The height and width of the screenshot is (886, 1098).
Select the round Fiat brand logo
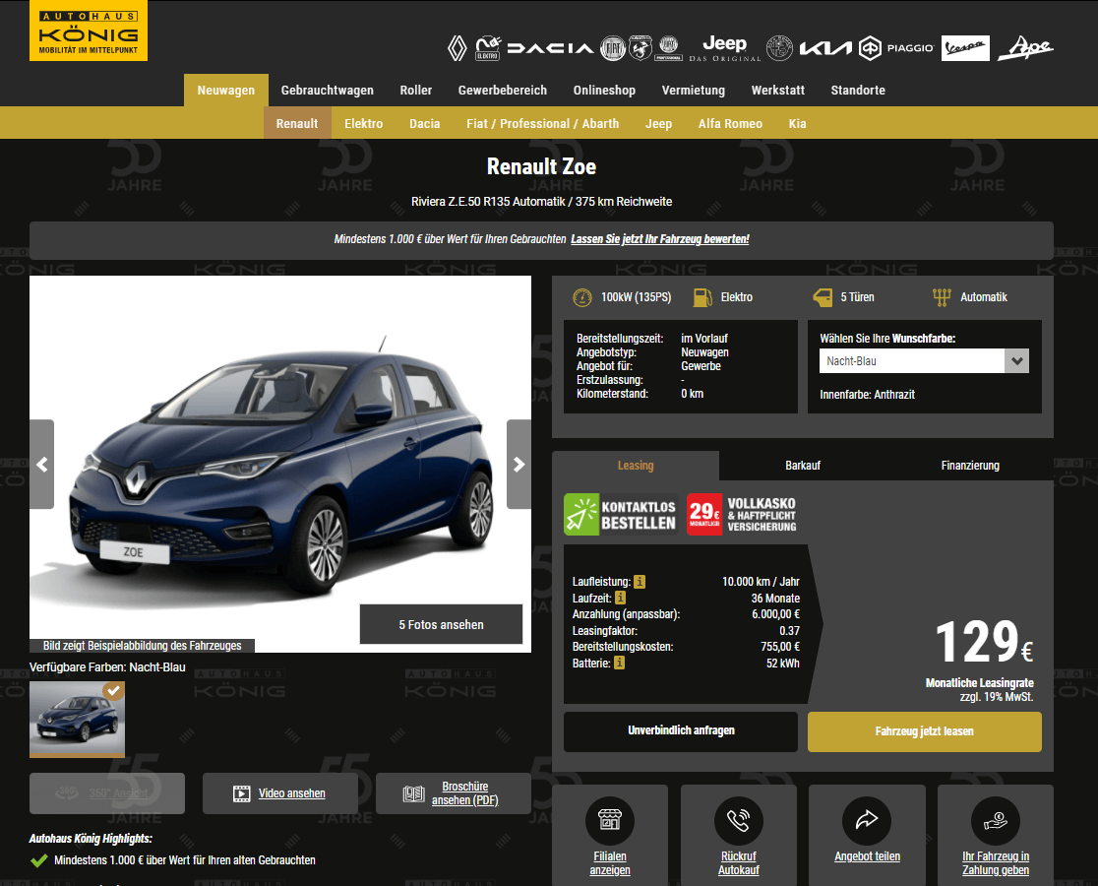pos(613,48)
